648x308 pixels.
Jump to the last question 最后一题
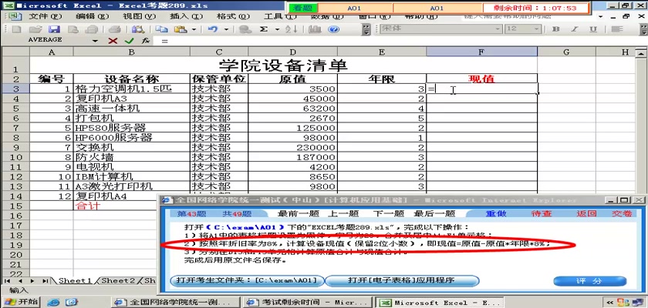[x=434, y=213]
